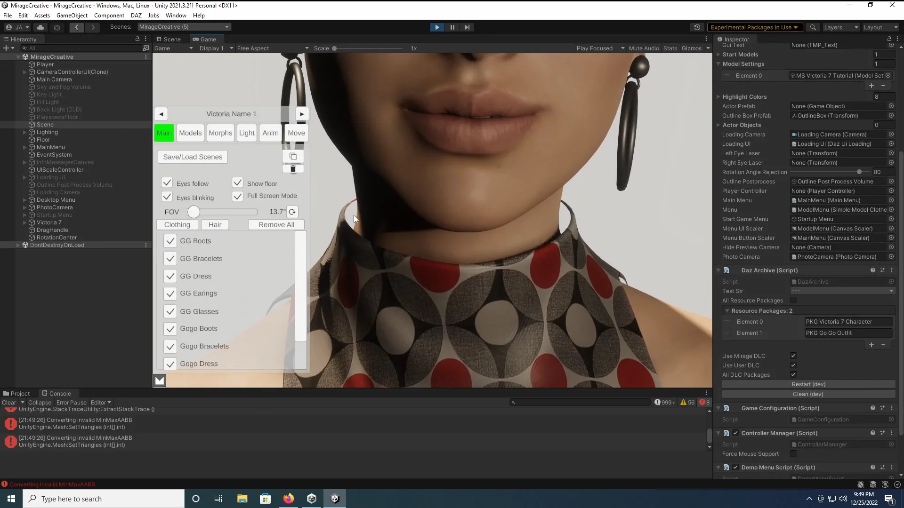Uncheck GG Glasses in the clothing list

tap(170, 311)
